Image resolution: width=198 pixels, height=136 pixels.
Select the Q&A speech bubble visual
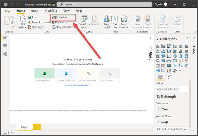pos(163,71)
